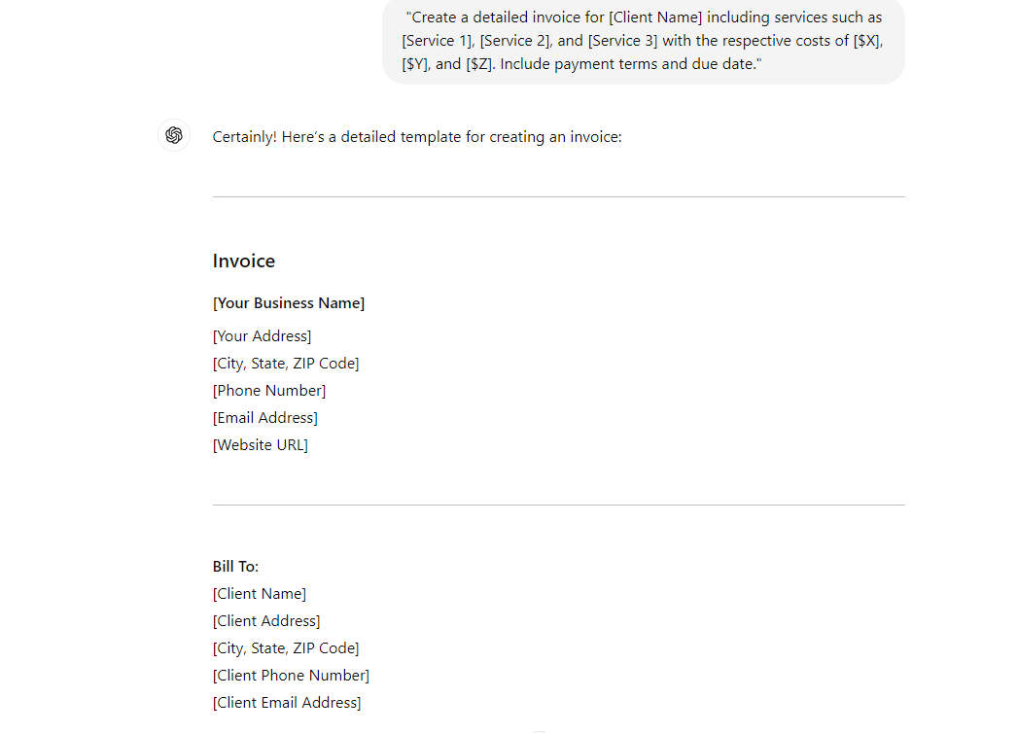This screenshot has width=1018, height=733.
Task: Click the "Invoice" heading
Action: pos(244,261)
